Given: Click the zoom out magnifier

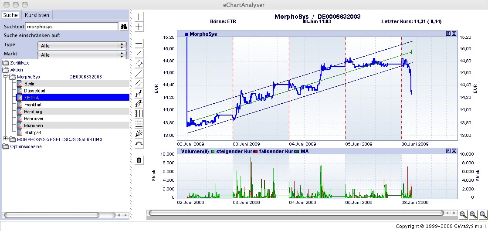Looking at the screenshot, I should point(473,214).
